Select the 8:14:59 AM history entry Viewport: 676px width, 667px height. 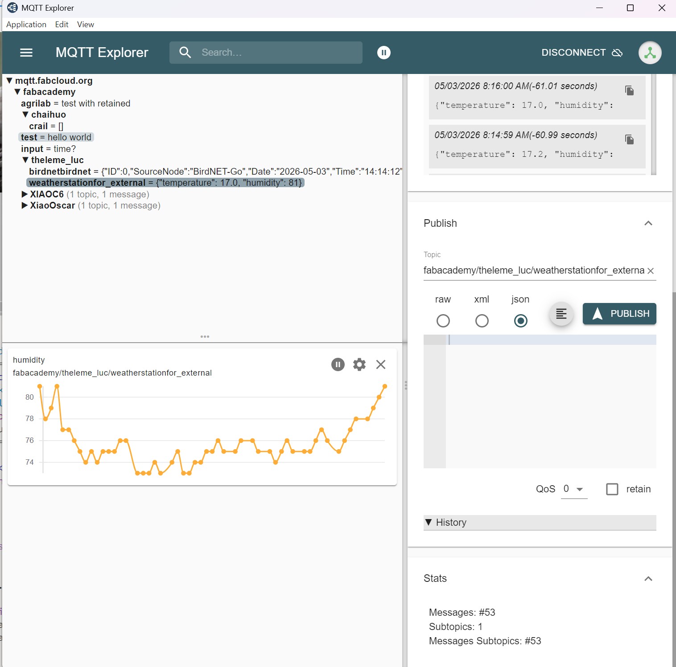[x=537, y=146]
